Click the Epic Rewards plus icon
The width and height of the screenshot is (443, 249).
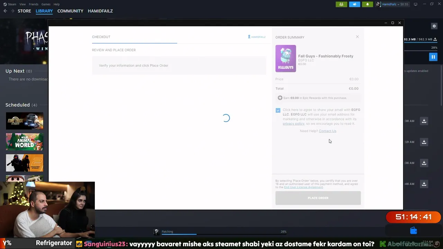[280, 98]
